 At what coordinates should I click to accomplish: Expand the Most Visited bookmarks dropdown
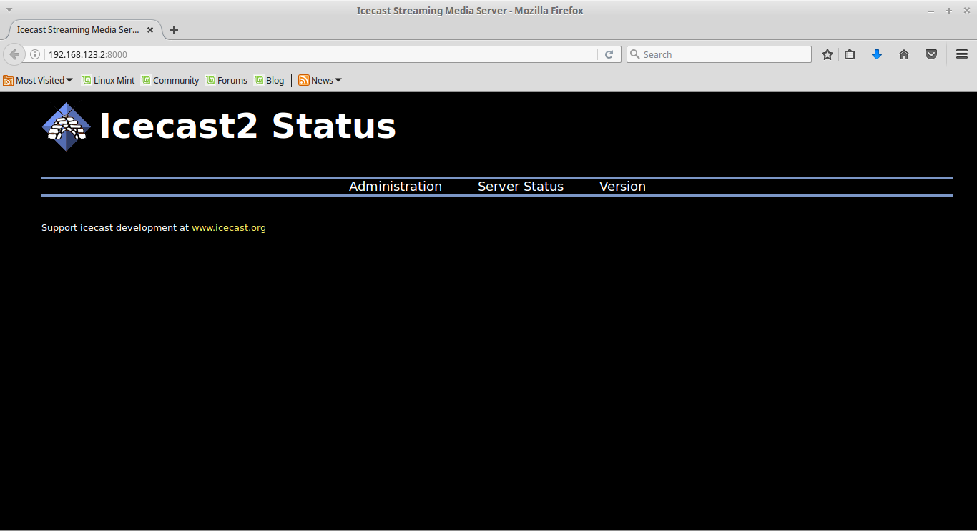38,80
